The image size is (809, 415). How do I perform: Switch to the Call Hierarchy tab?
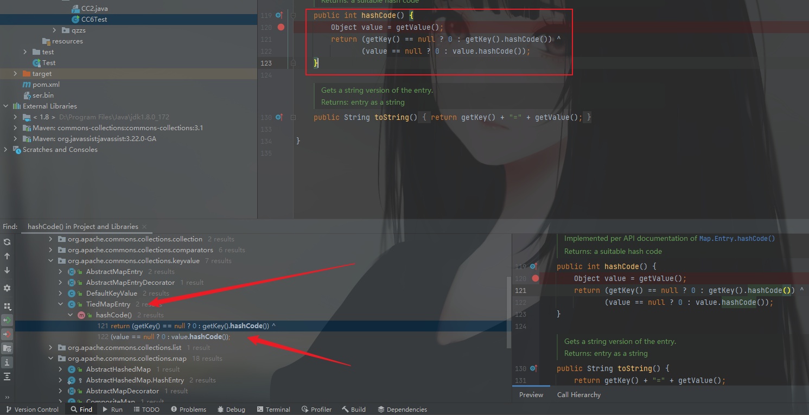pos(579,395)
